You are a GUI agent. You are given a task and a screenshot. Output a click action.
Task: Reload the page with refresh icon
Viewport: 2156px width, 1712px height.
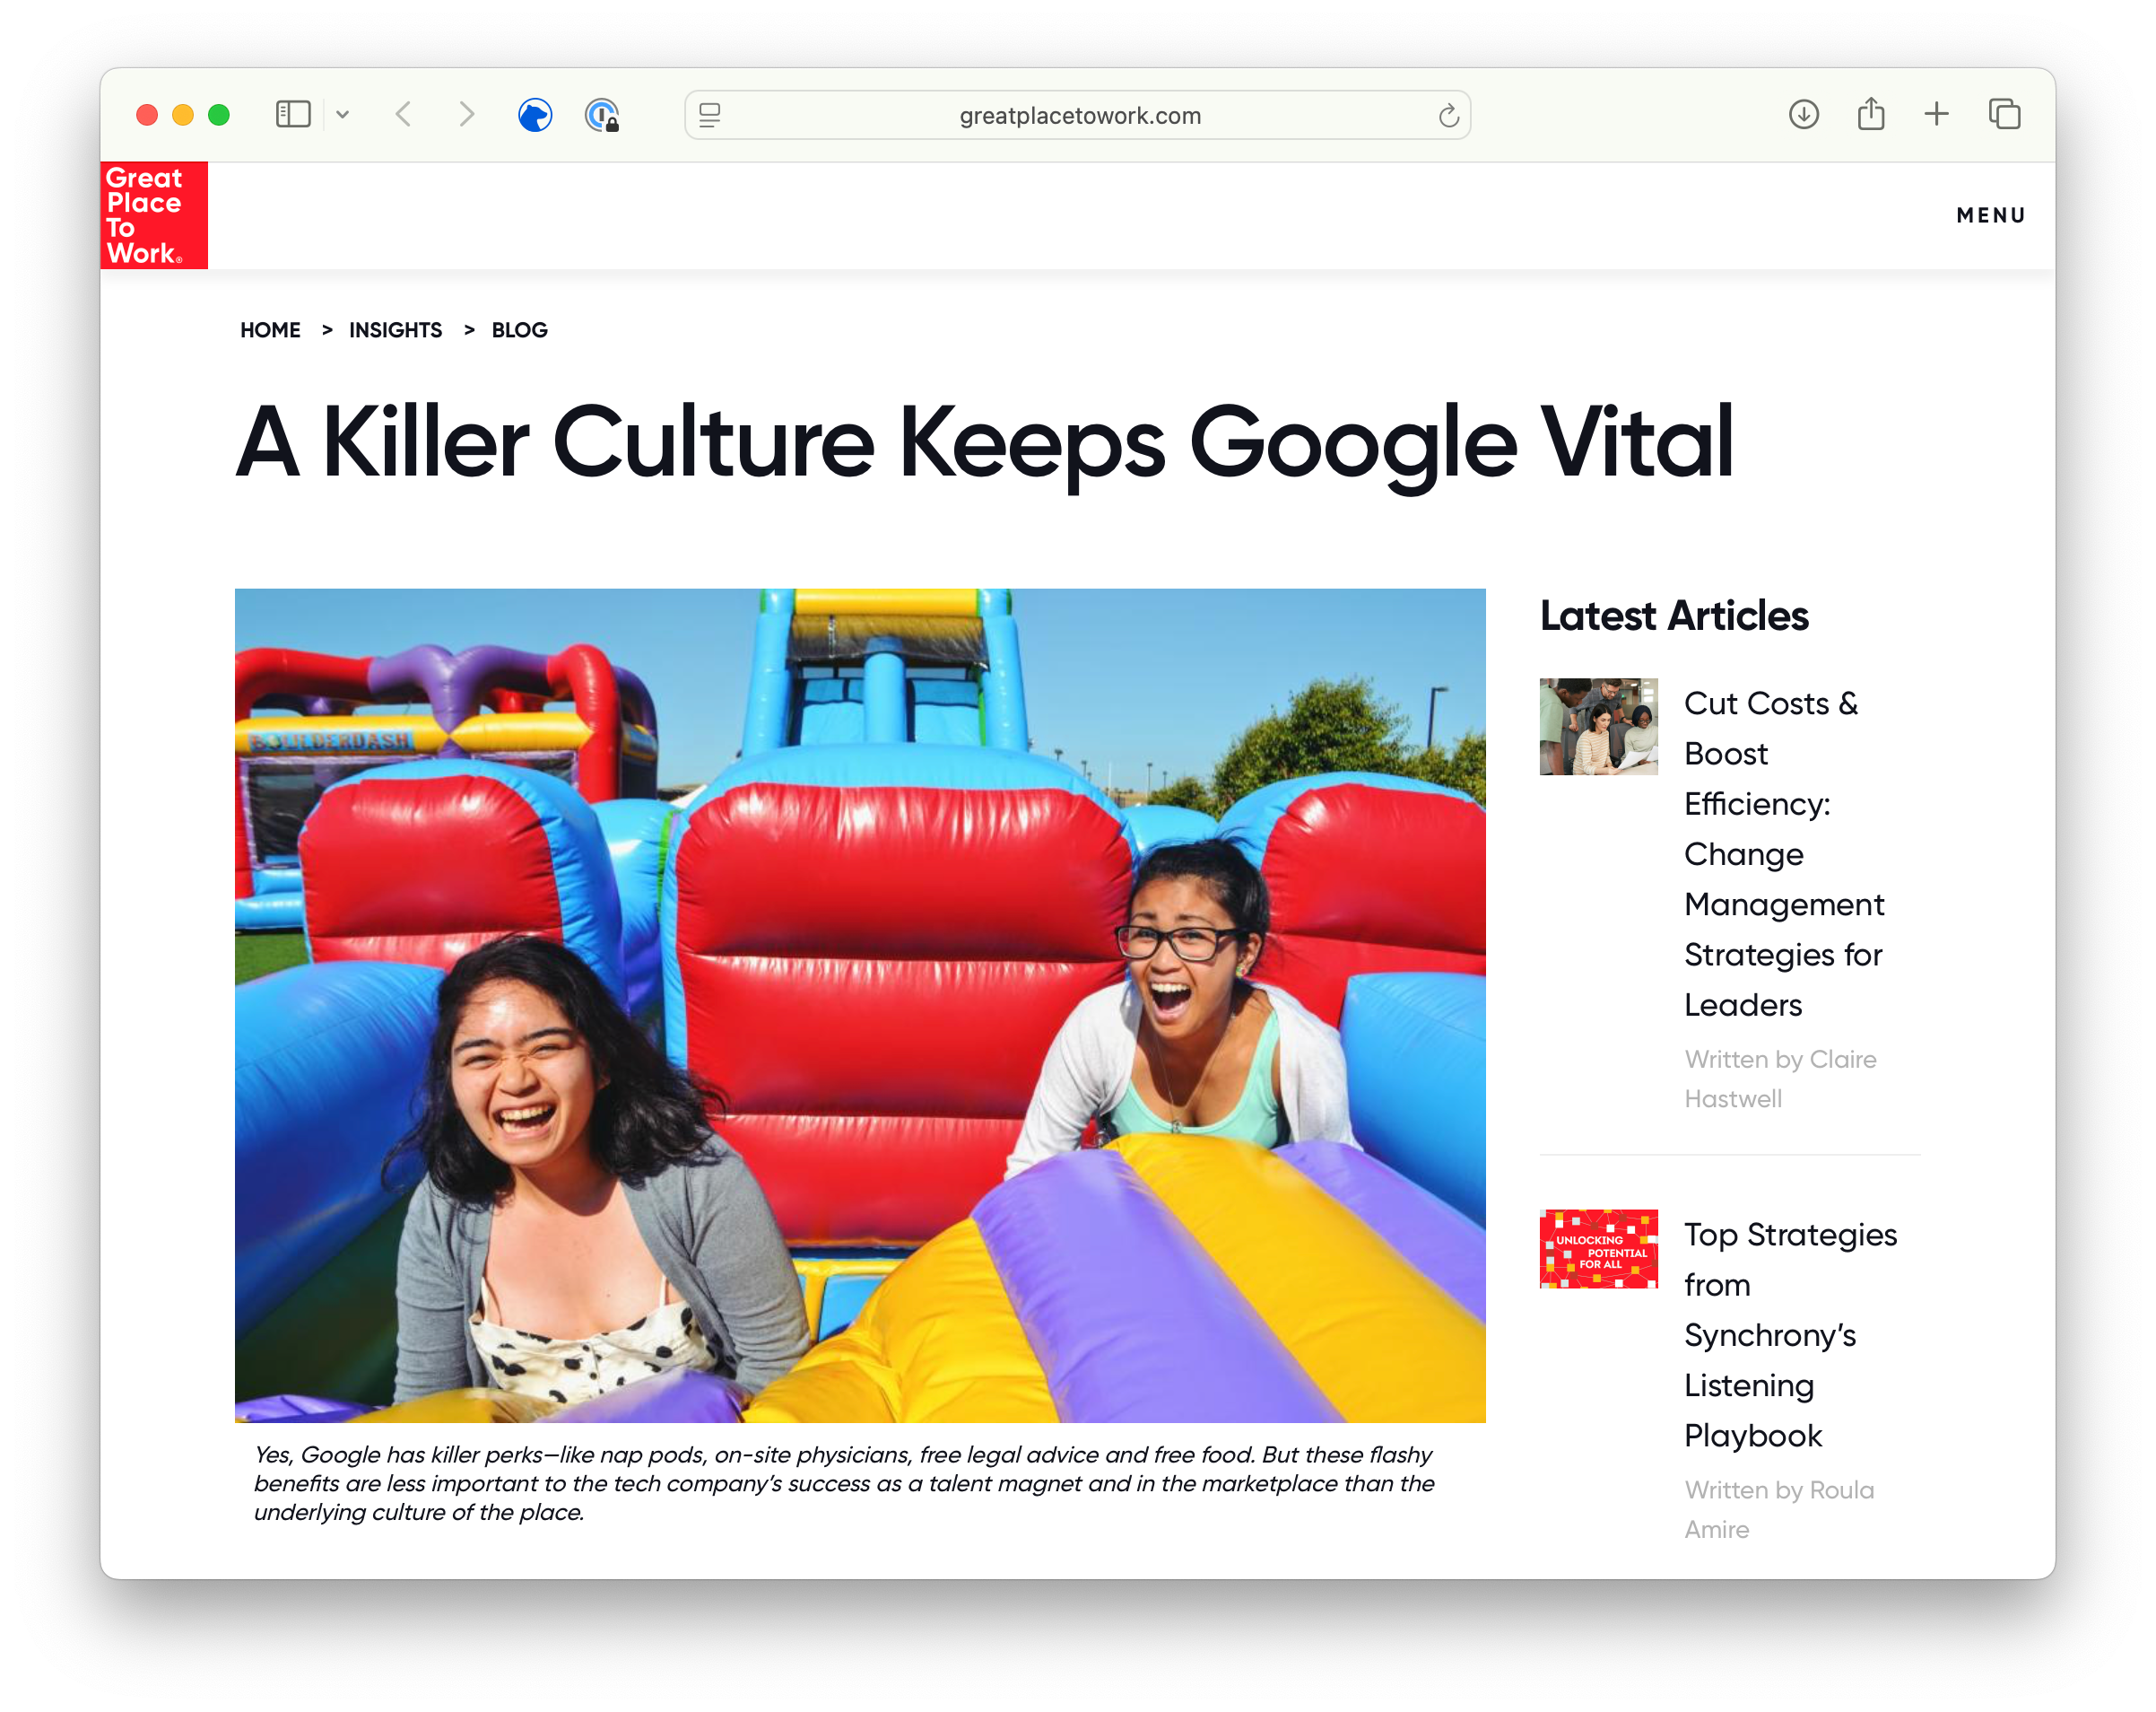coord(1448,116)
